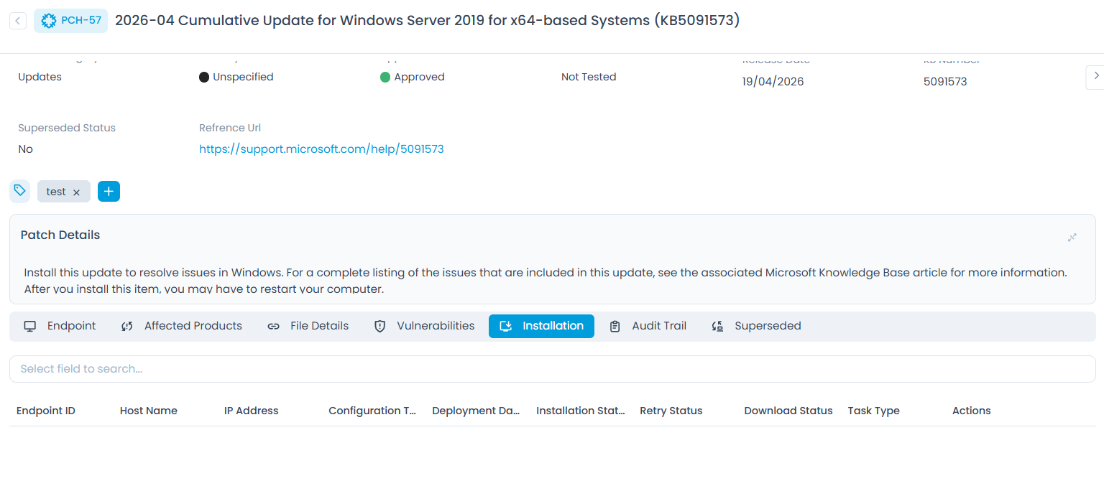Screen dimensions: 1104x486
Task: Click the Endpoint tab monitor icon
Action: click(30, 327)
